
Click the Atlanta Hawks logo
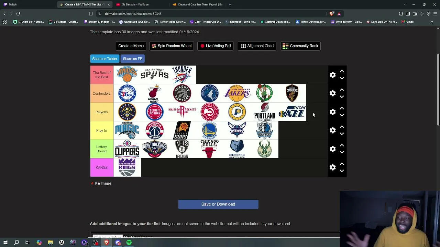coord(210,112)
